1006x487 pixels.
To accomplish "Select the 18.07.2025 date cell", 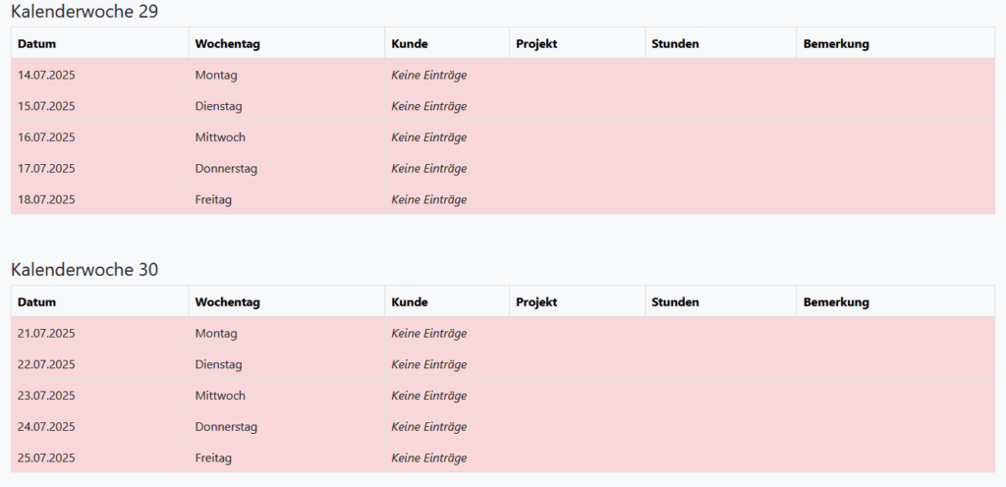I will tap(46, 200).
